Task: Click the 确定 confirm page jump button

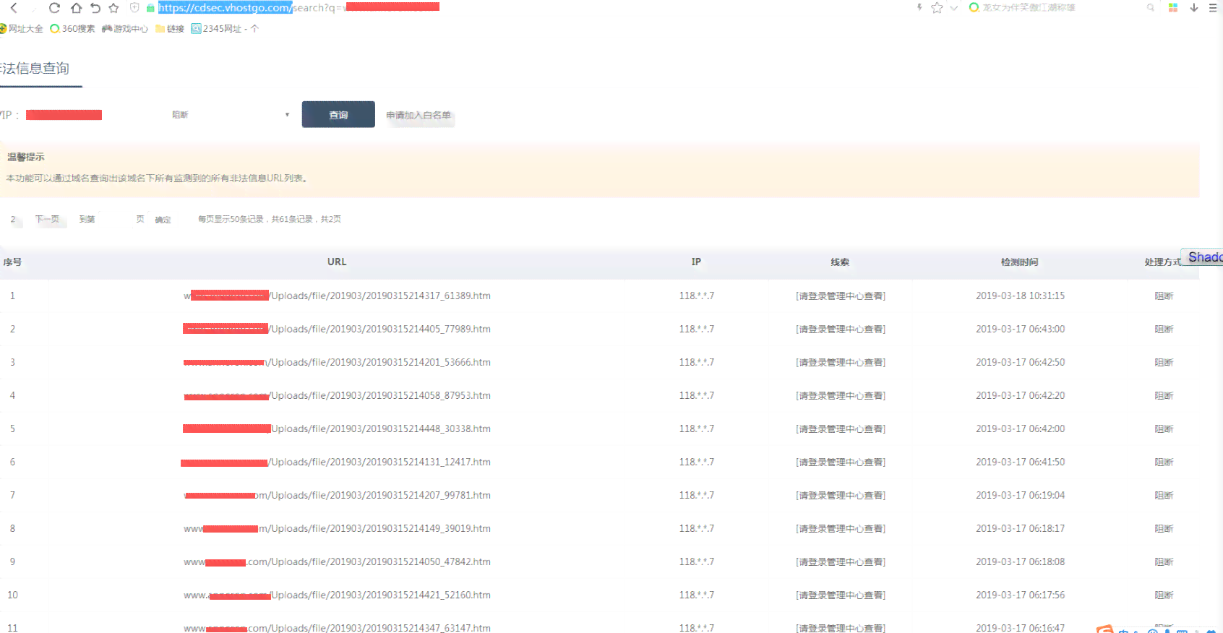Action: 163,220
